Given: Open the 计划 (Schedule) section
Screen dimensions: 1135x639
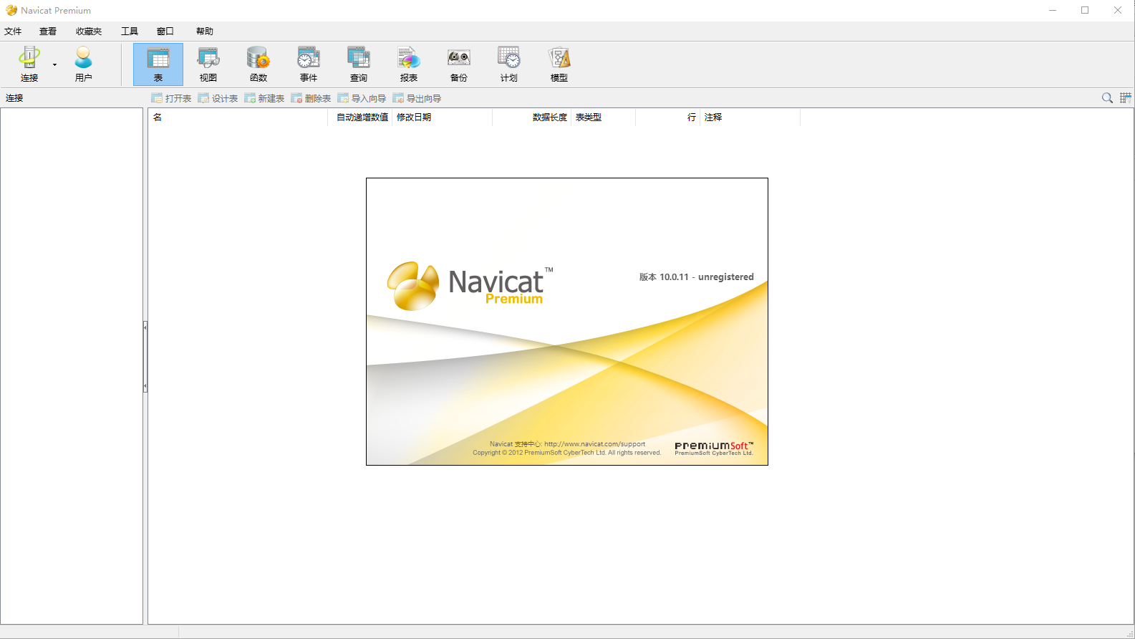Looking at the screenshot, I should [509, 64].
